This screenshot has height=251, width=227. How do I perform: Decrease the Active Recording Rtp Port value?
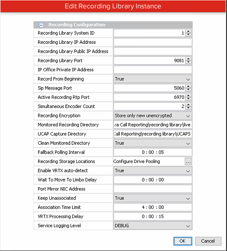[x=189, y=99]
